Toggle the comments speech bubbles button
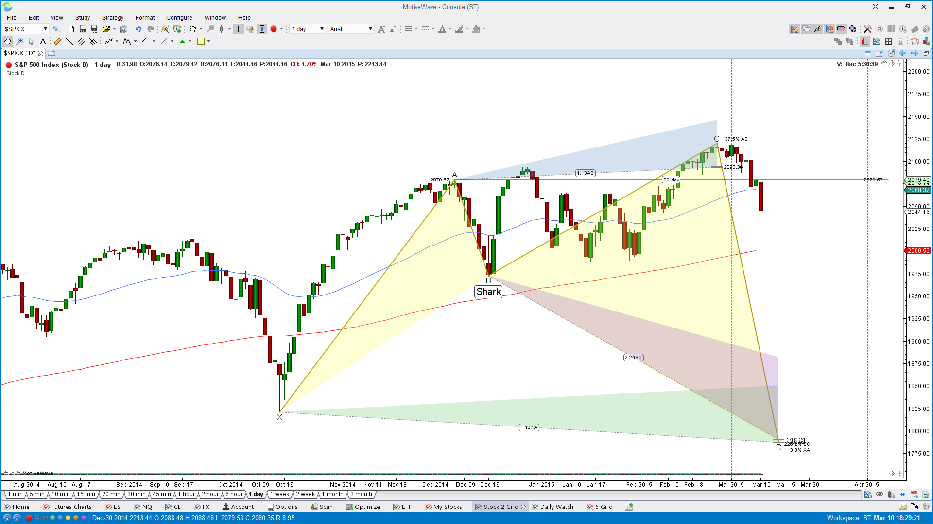The height and width of the screenshot is (524, 933). tap(806, 29)
